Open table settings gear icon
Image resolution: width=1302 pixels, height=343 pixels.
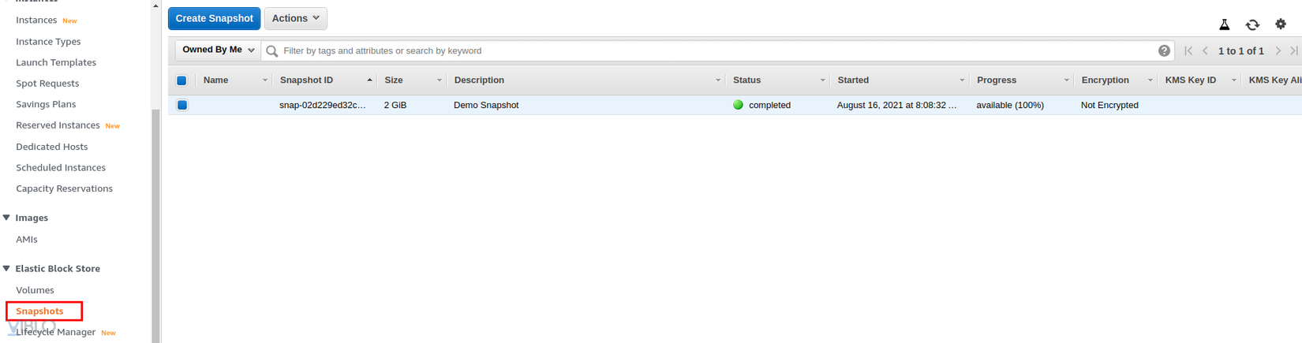pos(1281,24)
